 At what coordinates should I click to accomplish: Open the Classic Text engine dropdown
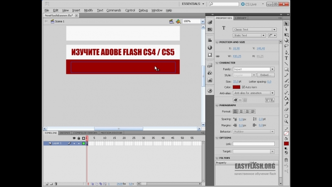pyautogui.click(x=254, y=29)
